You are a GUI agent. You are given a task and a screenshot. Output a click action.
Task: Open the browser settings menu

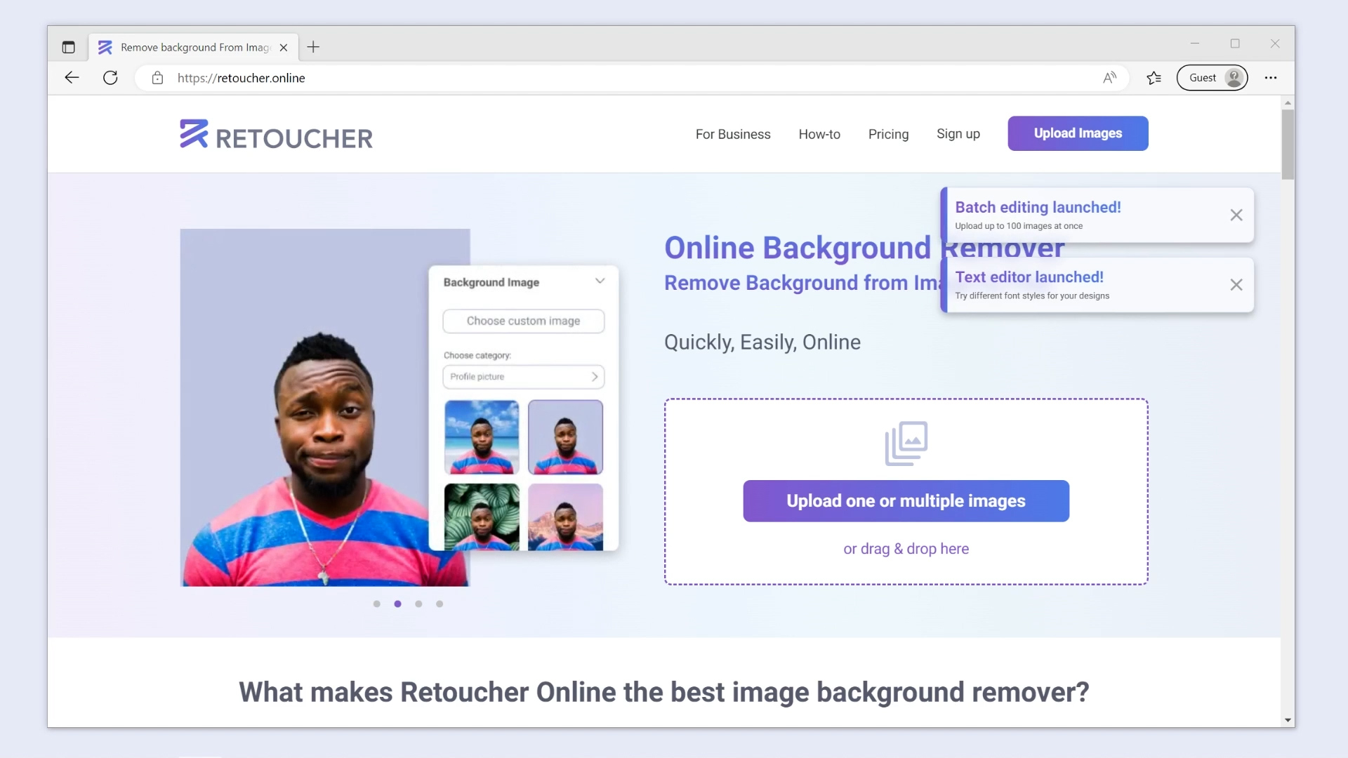(1271, 78)
